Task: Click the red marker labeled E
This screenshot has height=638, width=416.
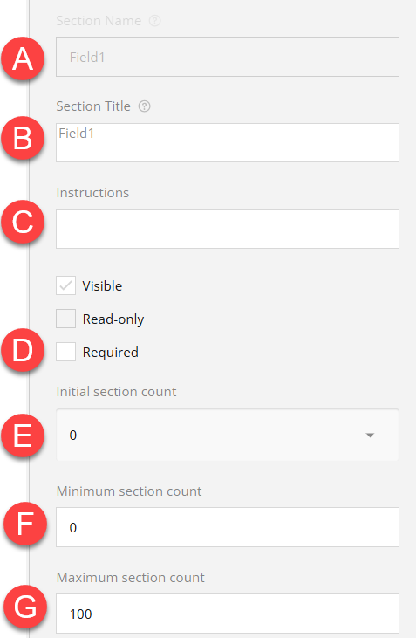Action: click(23, 436)
